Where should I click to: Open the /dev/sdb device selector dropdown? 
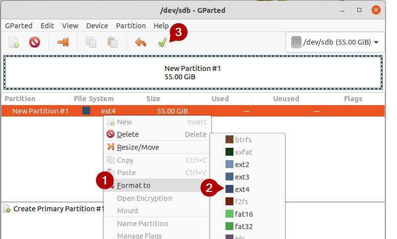(335, 42)
